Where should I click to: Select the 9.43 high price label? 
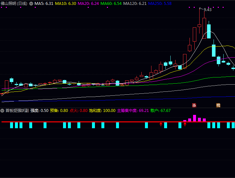tap(207, 10)
